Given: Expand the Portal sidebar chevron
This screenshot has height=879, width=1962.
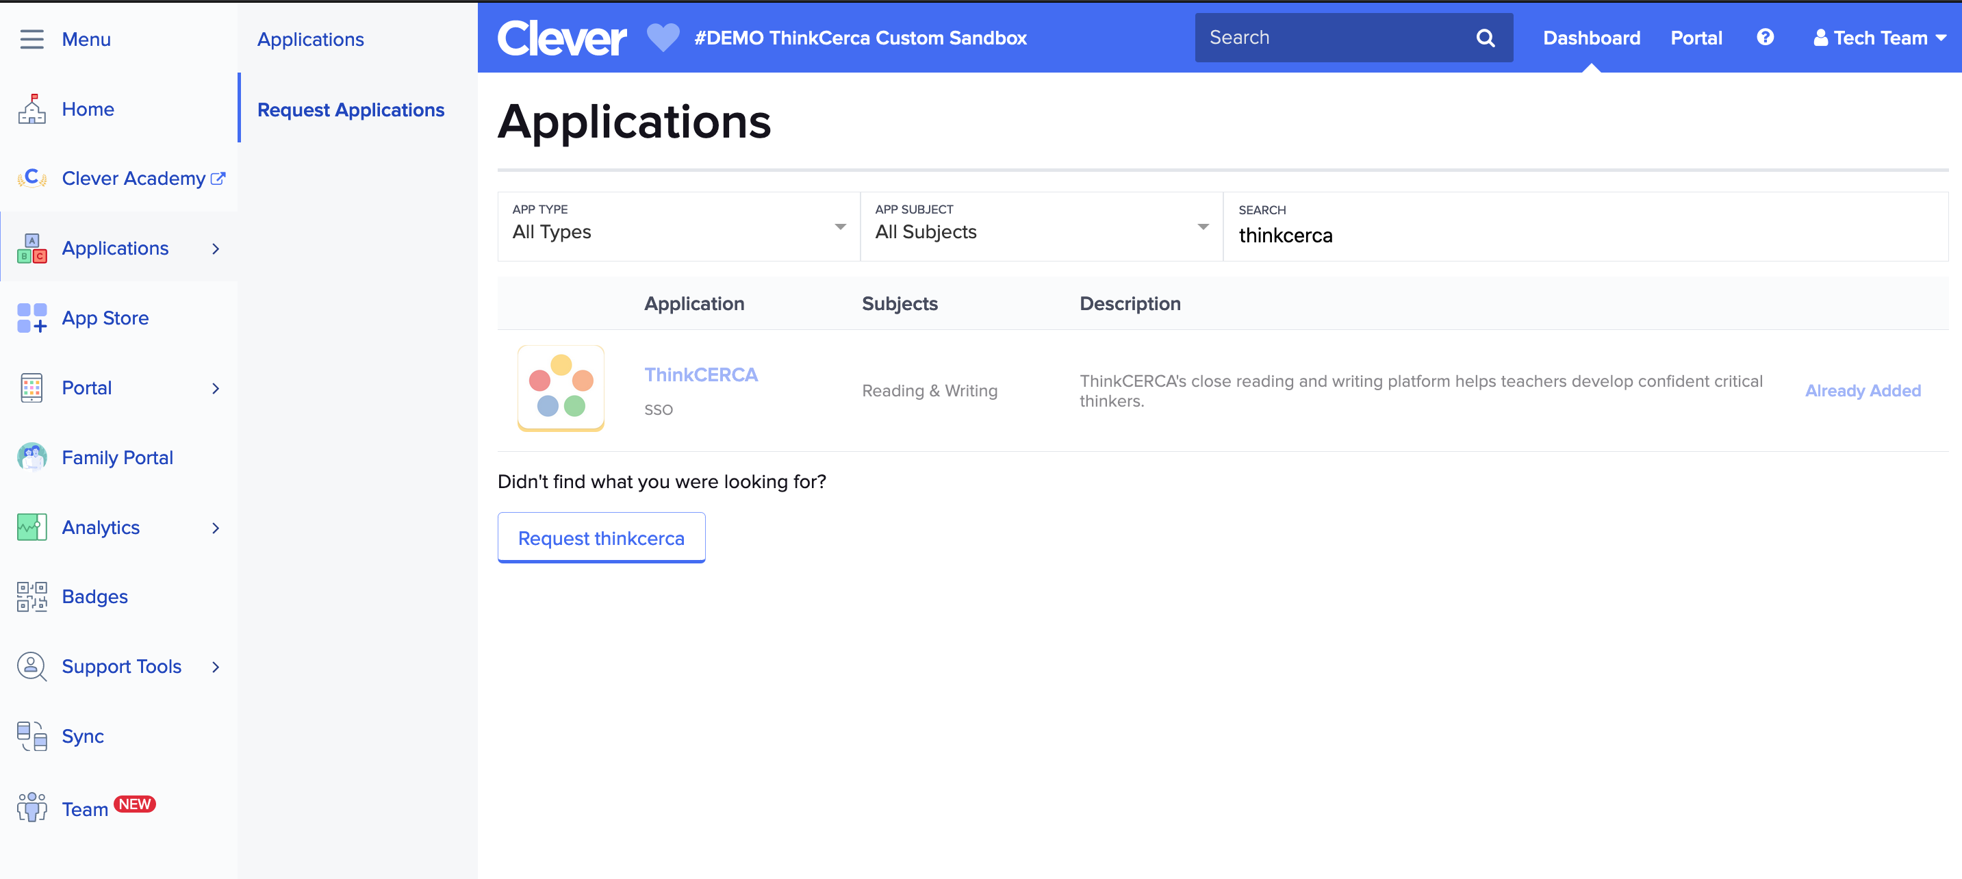Looking at the screenshot, I should click(216, 388).
